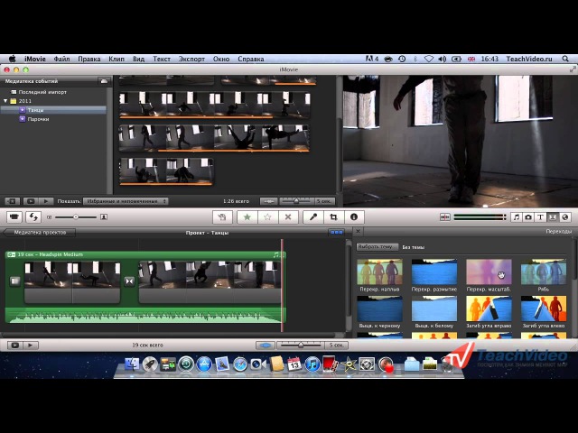This screenshot has width=578, height=433.
Task: Select Выцв. к белому transition
Action: (x=434, y=312)
